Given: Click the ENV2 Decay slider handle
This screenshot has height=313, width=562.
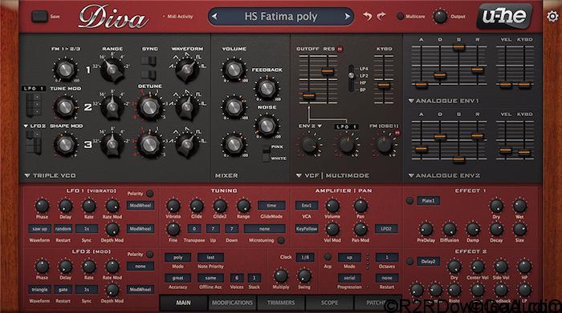Looking at the screenshot, I should pyautogui.click(x=440, y=137).
